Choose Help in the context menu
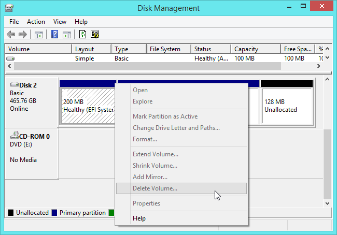337x235 pixels. pyautogui.click(x=139, y=218)
